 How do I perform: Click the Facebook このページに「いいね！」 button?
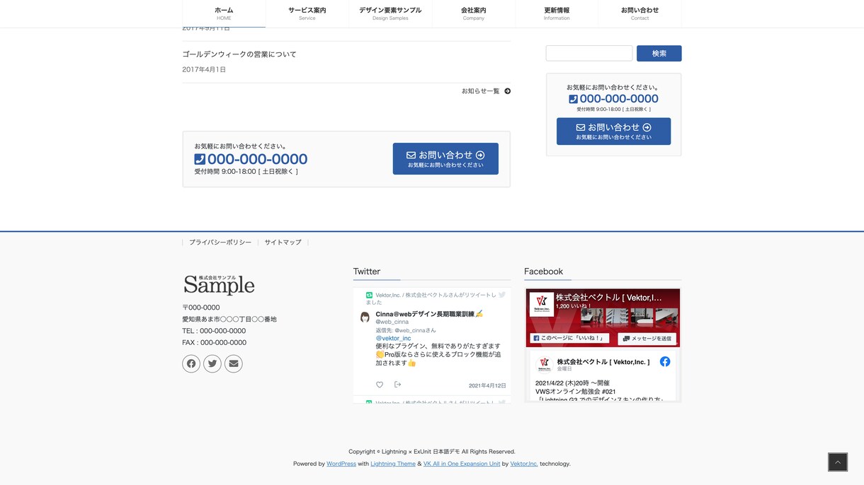coord(569,339)
